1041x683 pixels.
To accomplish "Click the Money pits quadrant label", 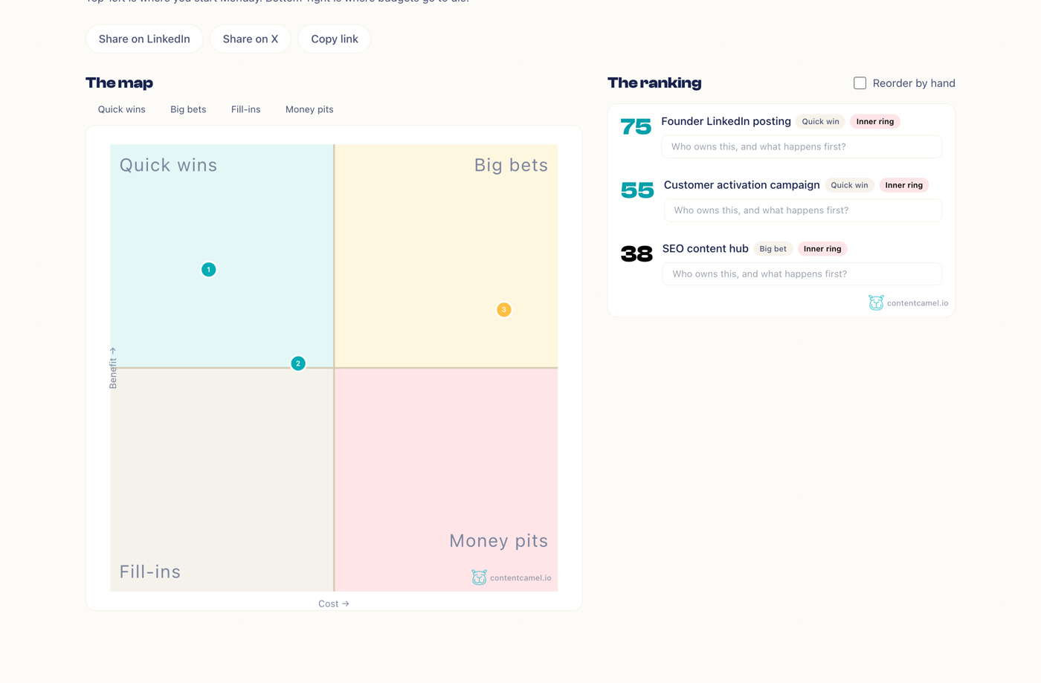I will click(498, 541).
